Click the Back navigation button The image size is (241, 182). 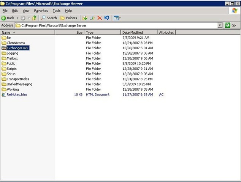8,18
